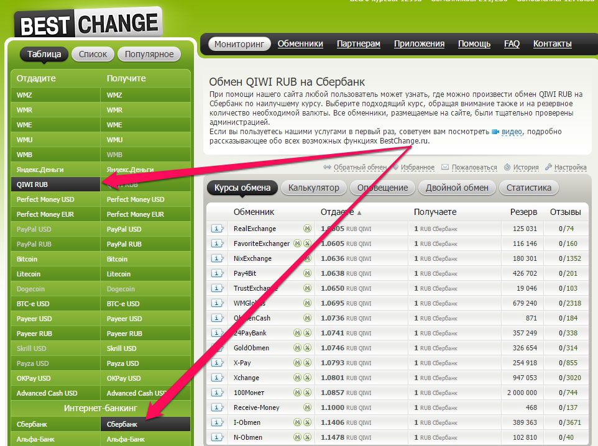This screenshot has height=446, width=598.
Task: Open Приложения in top navigation
Action: pos(419,44)
